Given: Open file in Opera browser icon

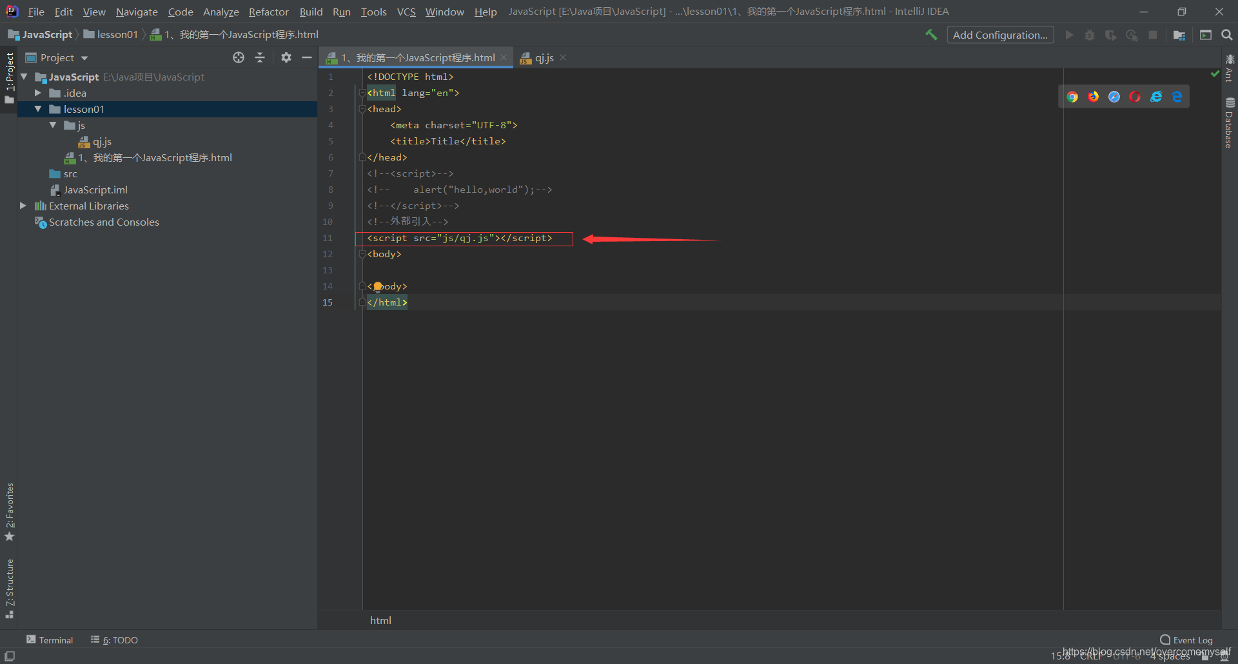Looking at the screenshot, I should tap(1135, 97).
